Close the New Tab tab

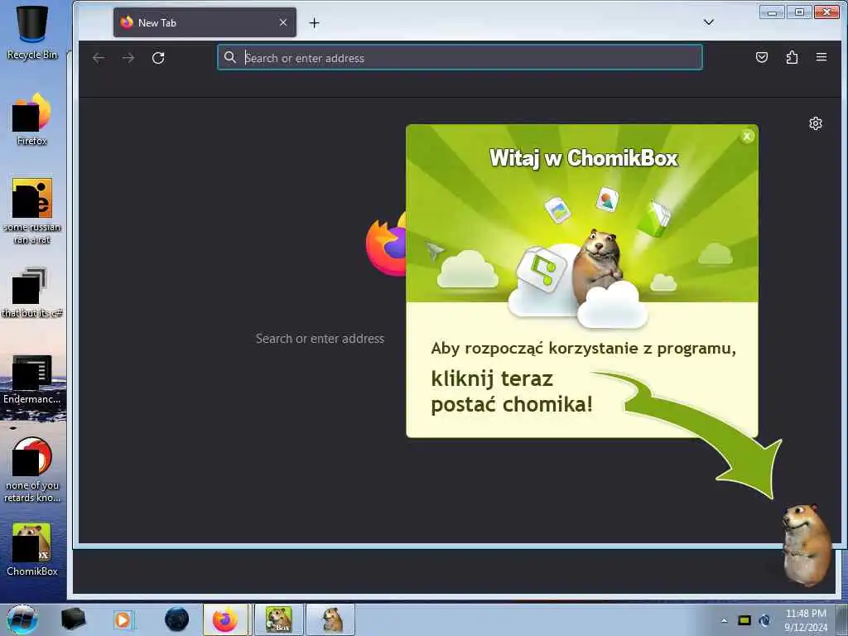[283, 22]
